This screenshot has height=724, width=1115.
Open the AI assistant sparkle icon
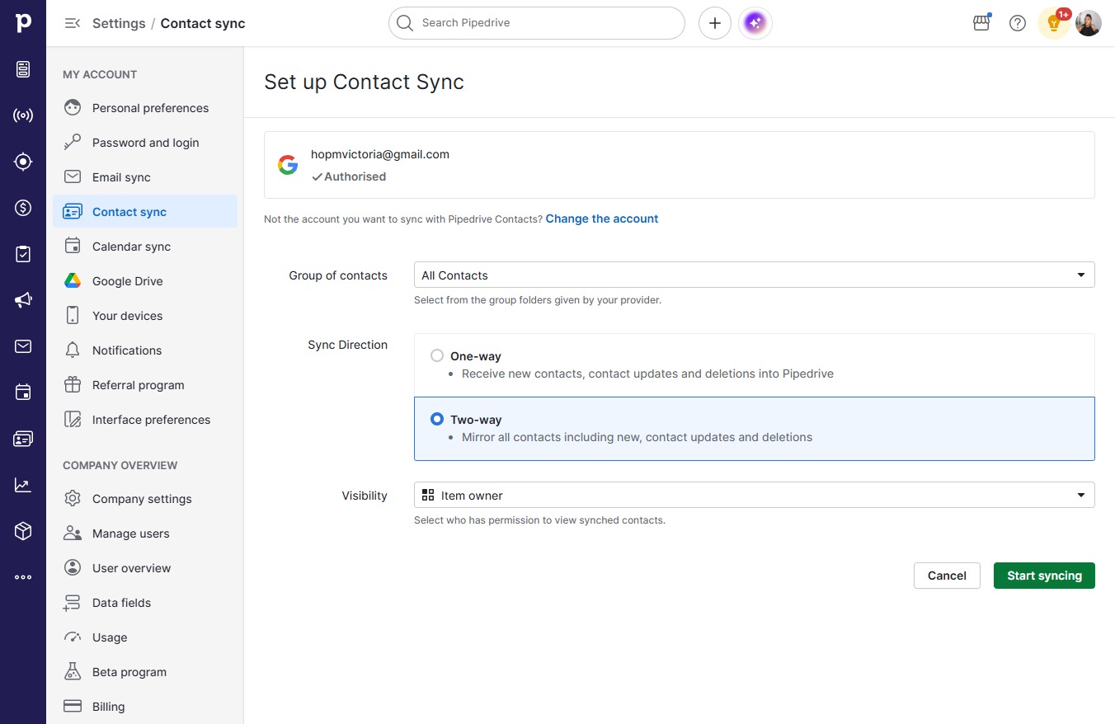point(755,23)
